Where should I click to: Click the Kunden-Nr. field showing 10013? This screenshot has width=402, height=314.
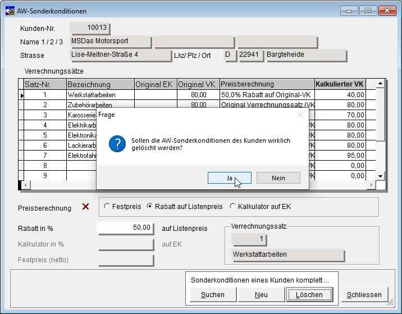(x=90, y=28)
